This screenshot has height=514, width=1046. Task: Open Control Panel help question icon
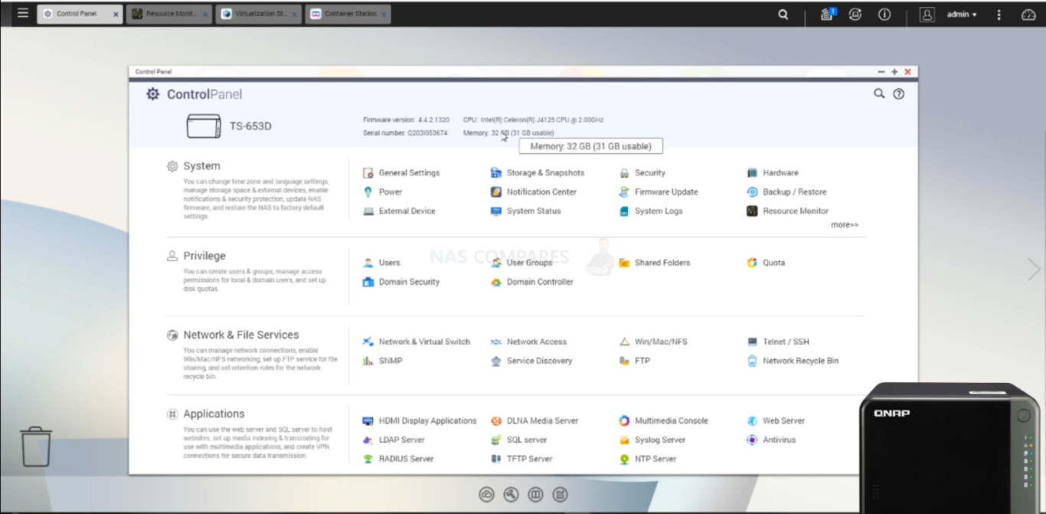click(x=899, y=94)
